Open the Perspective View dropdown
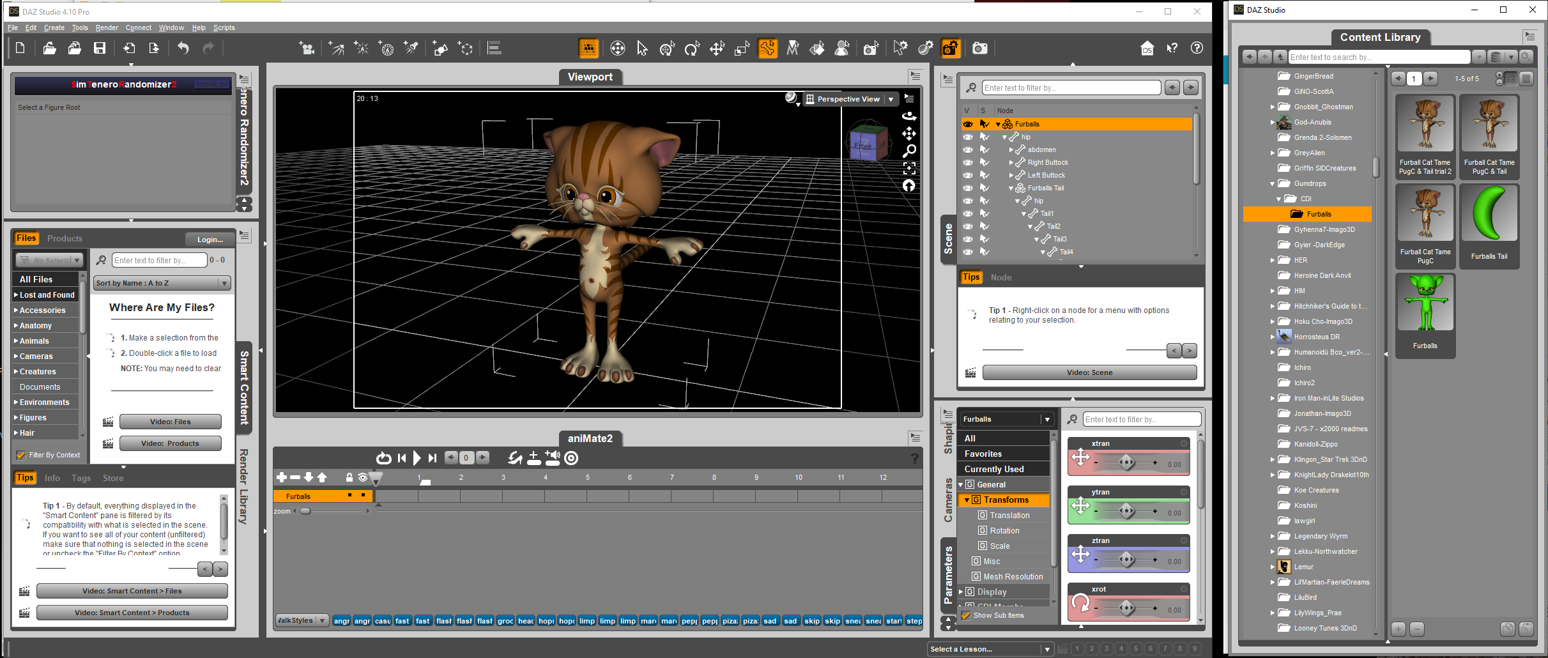This screenshot has height=658, width=1548. pos(891,99)
